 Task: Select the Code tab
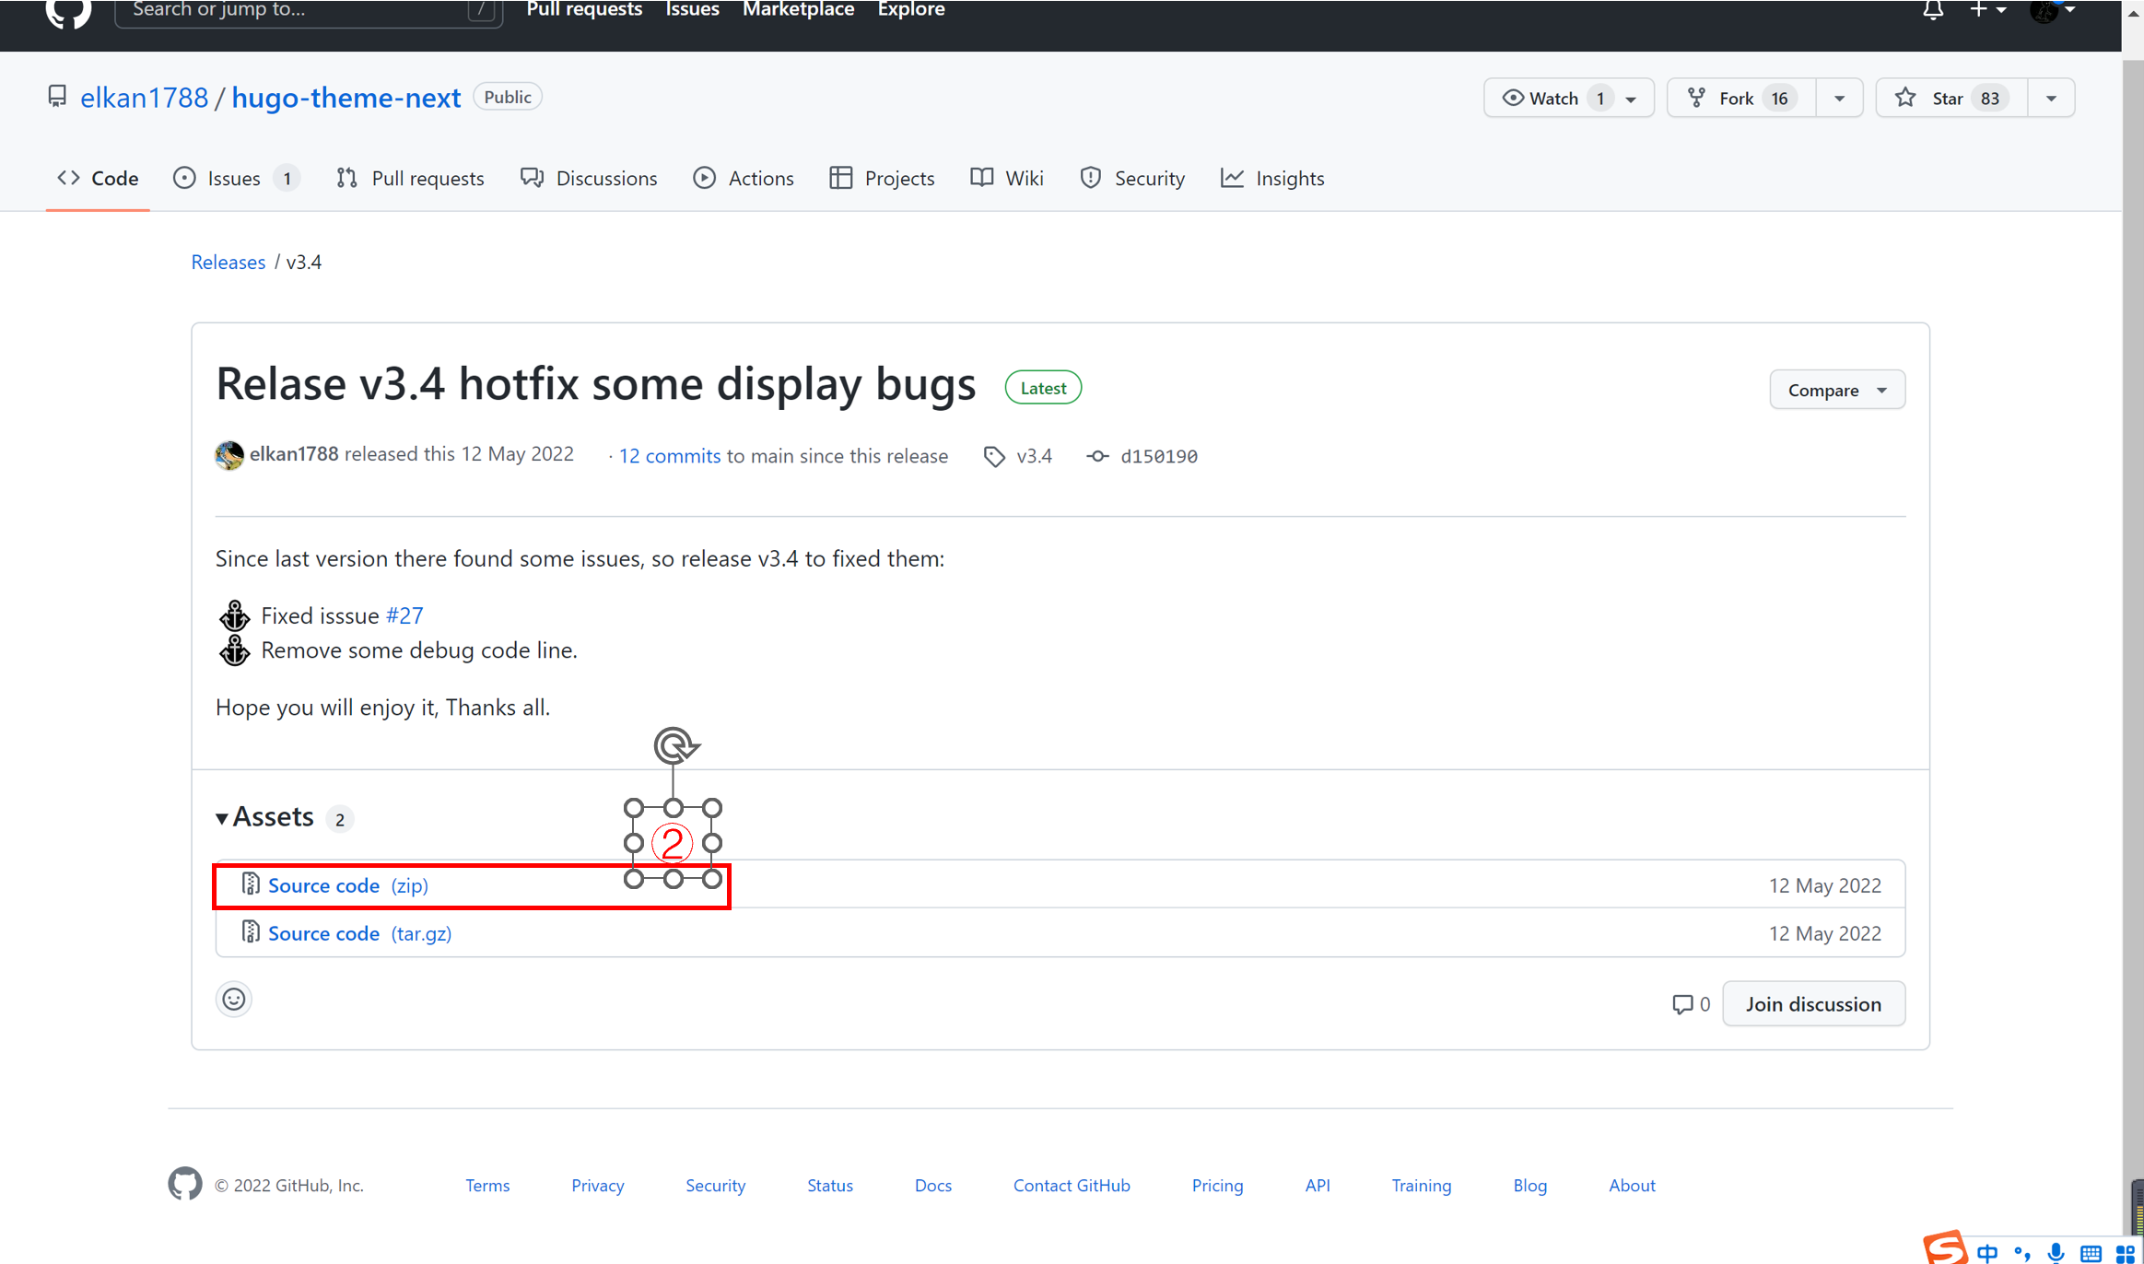tap(114, 178)
